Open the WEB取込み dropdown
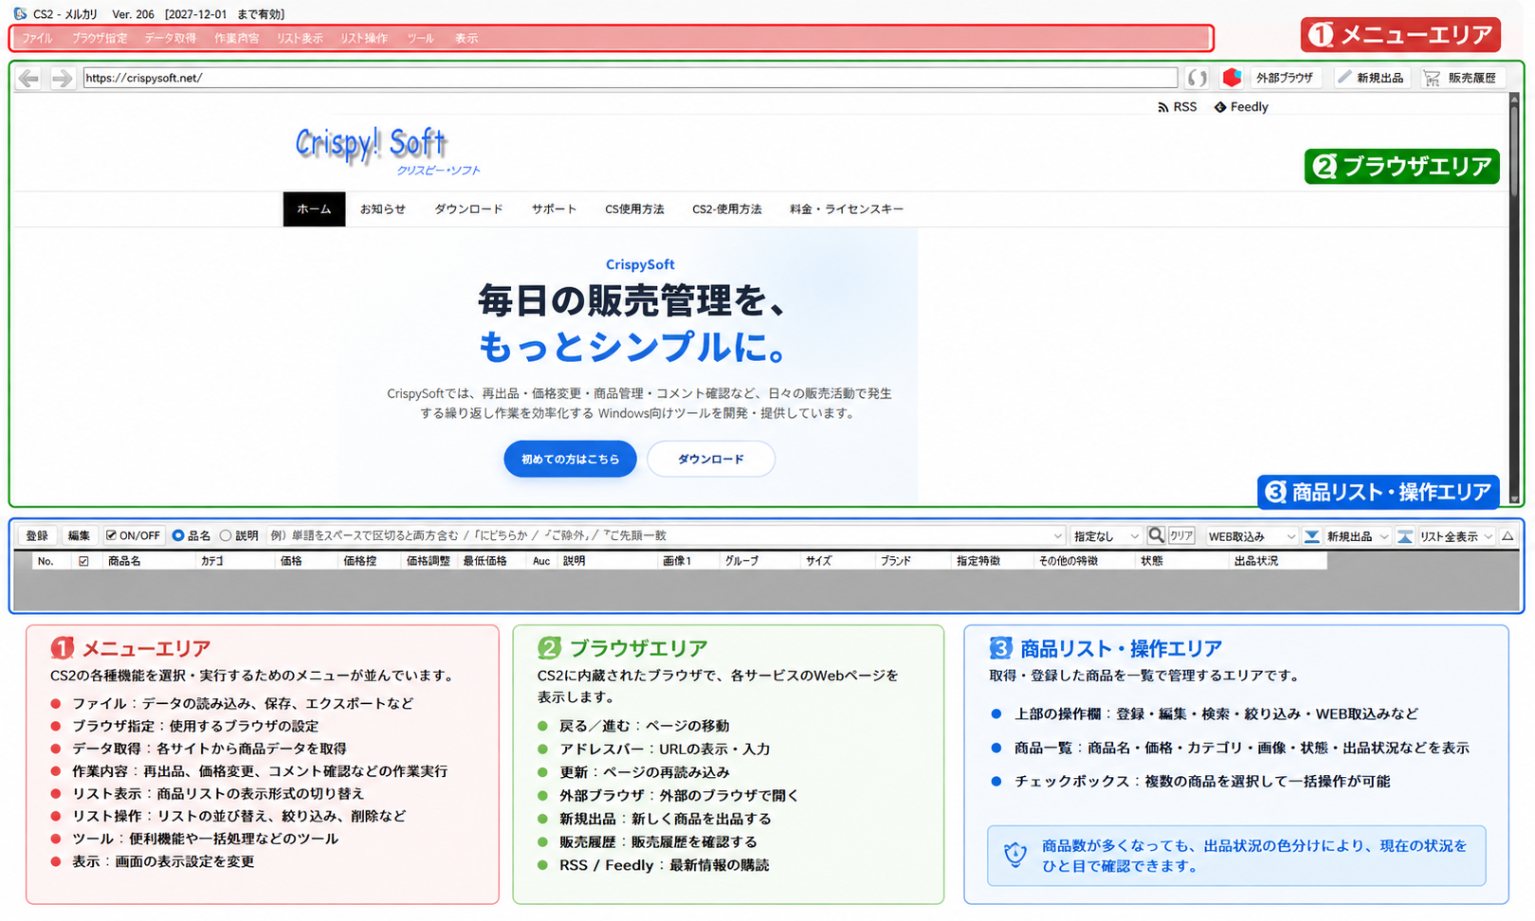This screenshot has width=1535, height=921. pos(1252,536)
